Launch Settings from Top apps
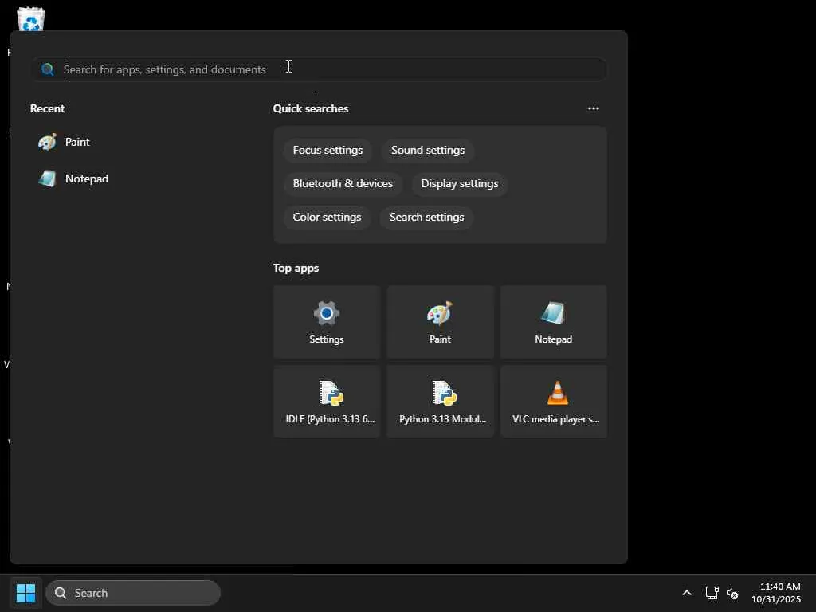The image size is (816, 612). click(x=326, y=322)
